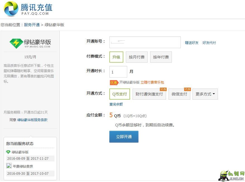Image resolution: width=245 pixels, height=182 pixels.
Task: Click the broken image icon beside 年费绿钻贵族
Action: coord(9,166)
